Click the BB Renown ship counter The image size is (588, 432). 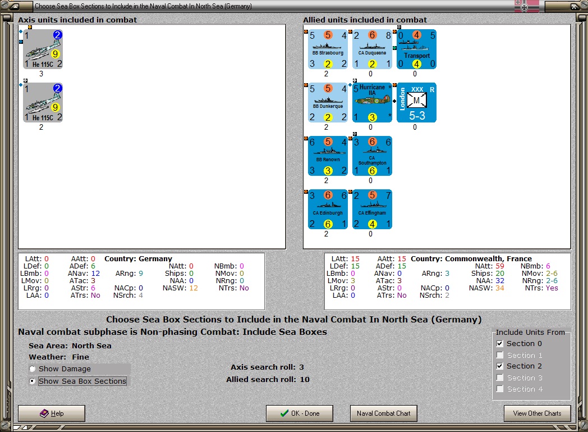[328, 156]
